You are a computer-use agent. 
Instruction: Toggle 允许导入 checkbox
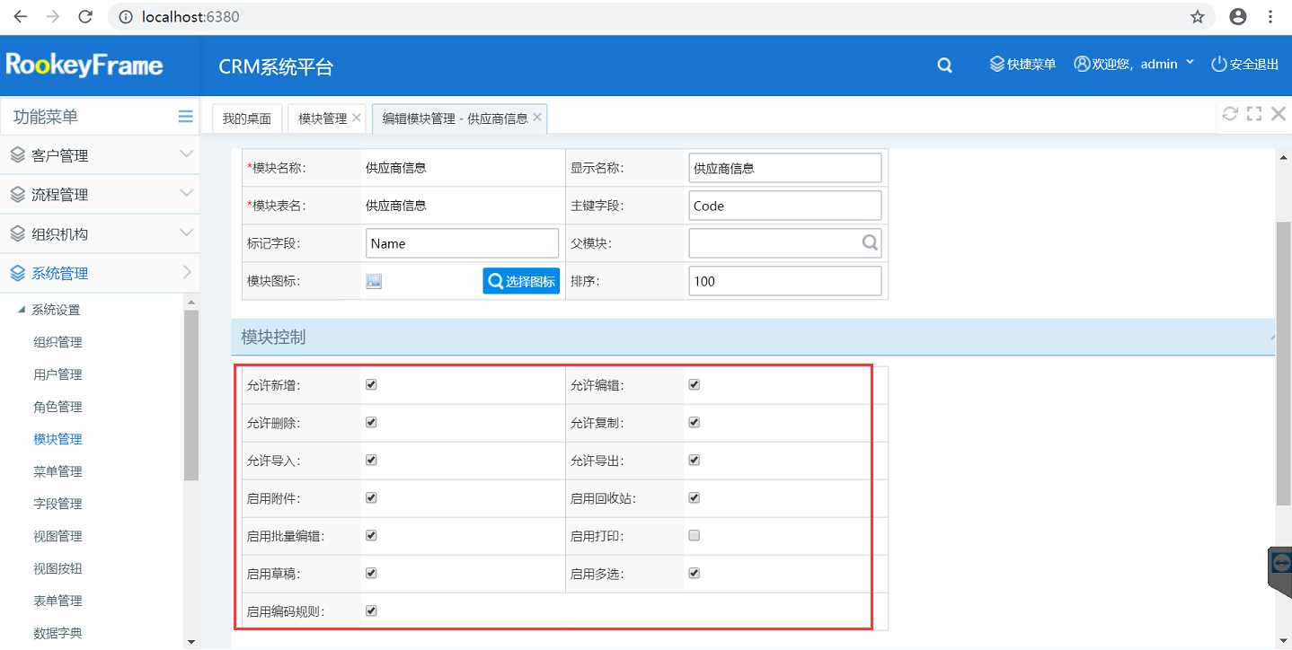click(371, 460)
